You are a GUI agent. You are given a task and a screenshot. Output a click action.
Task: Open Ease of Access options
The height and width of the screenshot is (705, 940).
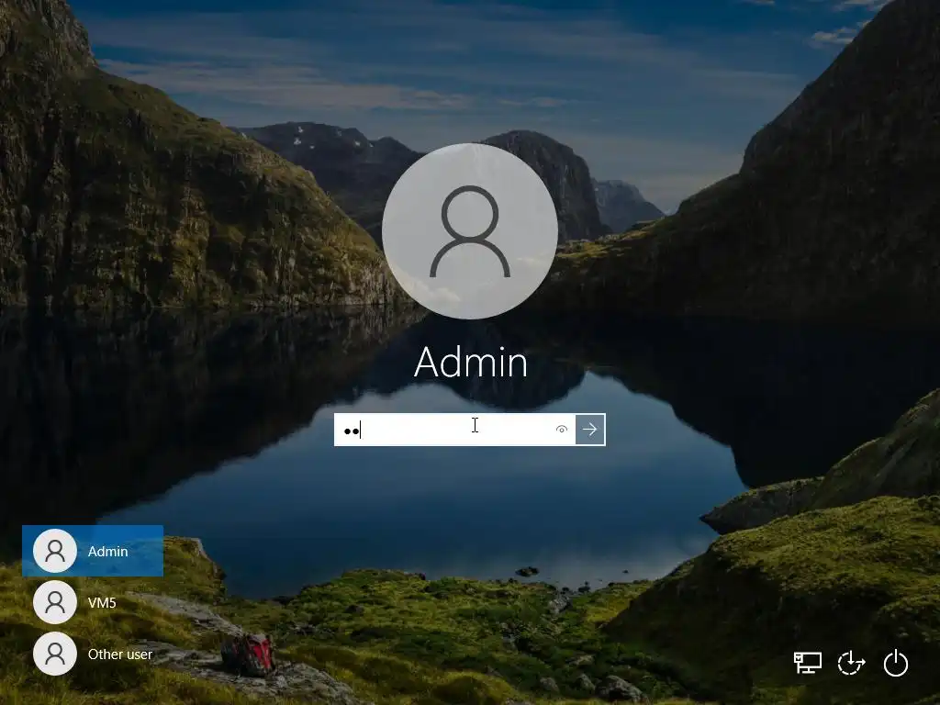click(851, 663)
